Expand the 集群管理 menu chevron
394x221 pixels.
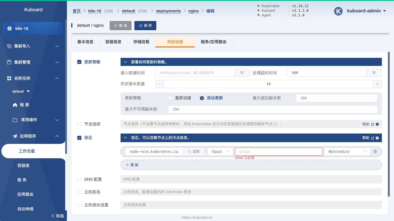tap(57, 62)
